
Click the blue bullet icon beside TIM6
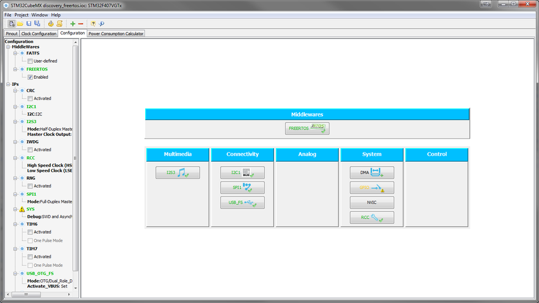tap(22, 224)
